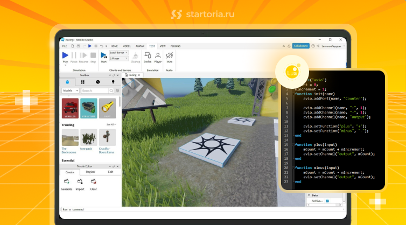The image size is (406, 225).
Task: Open the Models category dropdown
Action: (70, 90)
